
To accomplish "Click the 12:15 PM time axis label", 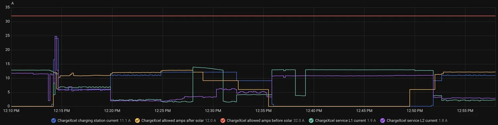I will click(62, 110).
